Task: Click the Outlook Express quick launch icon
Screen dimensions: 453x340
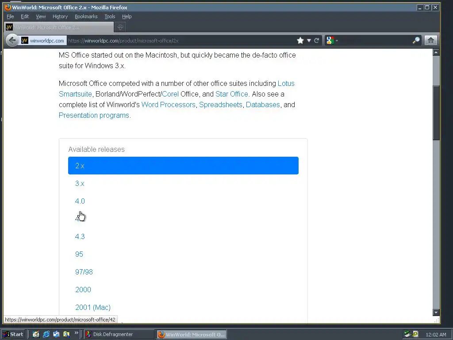Action: coord(56,334)
